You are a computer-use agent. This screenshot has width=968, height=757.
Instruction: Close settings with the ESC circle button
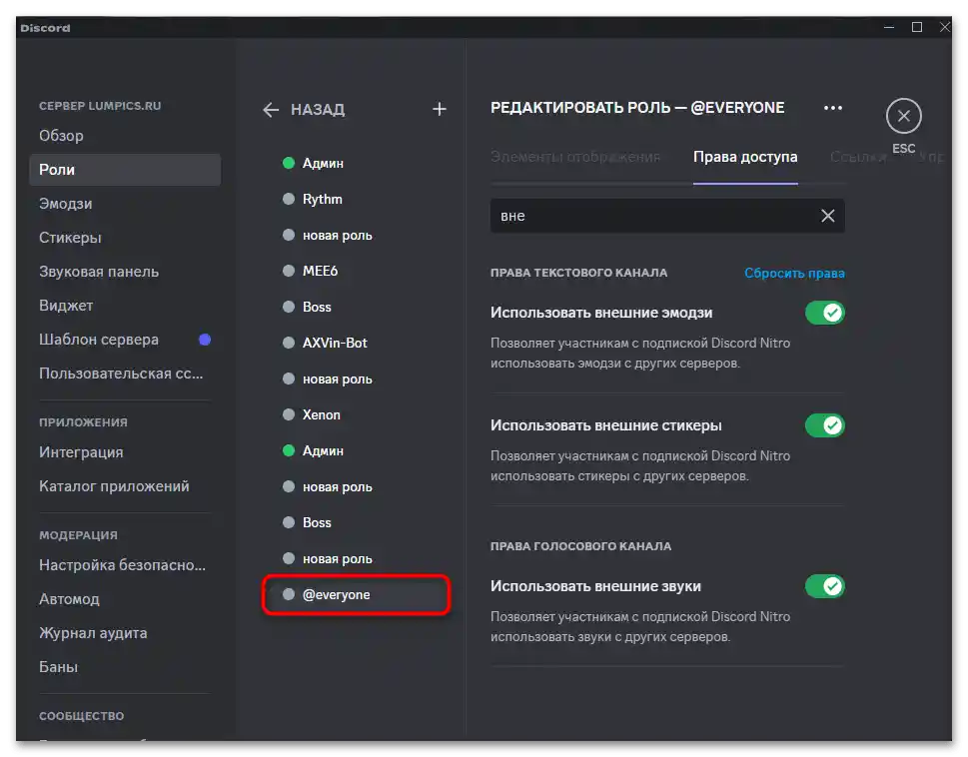click(903, 117)
